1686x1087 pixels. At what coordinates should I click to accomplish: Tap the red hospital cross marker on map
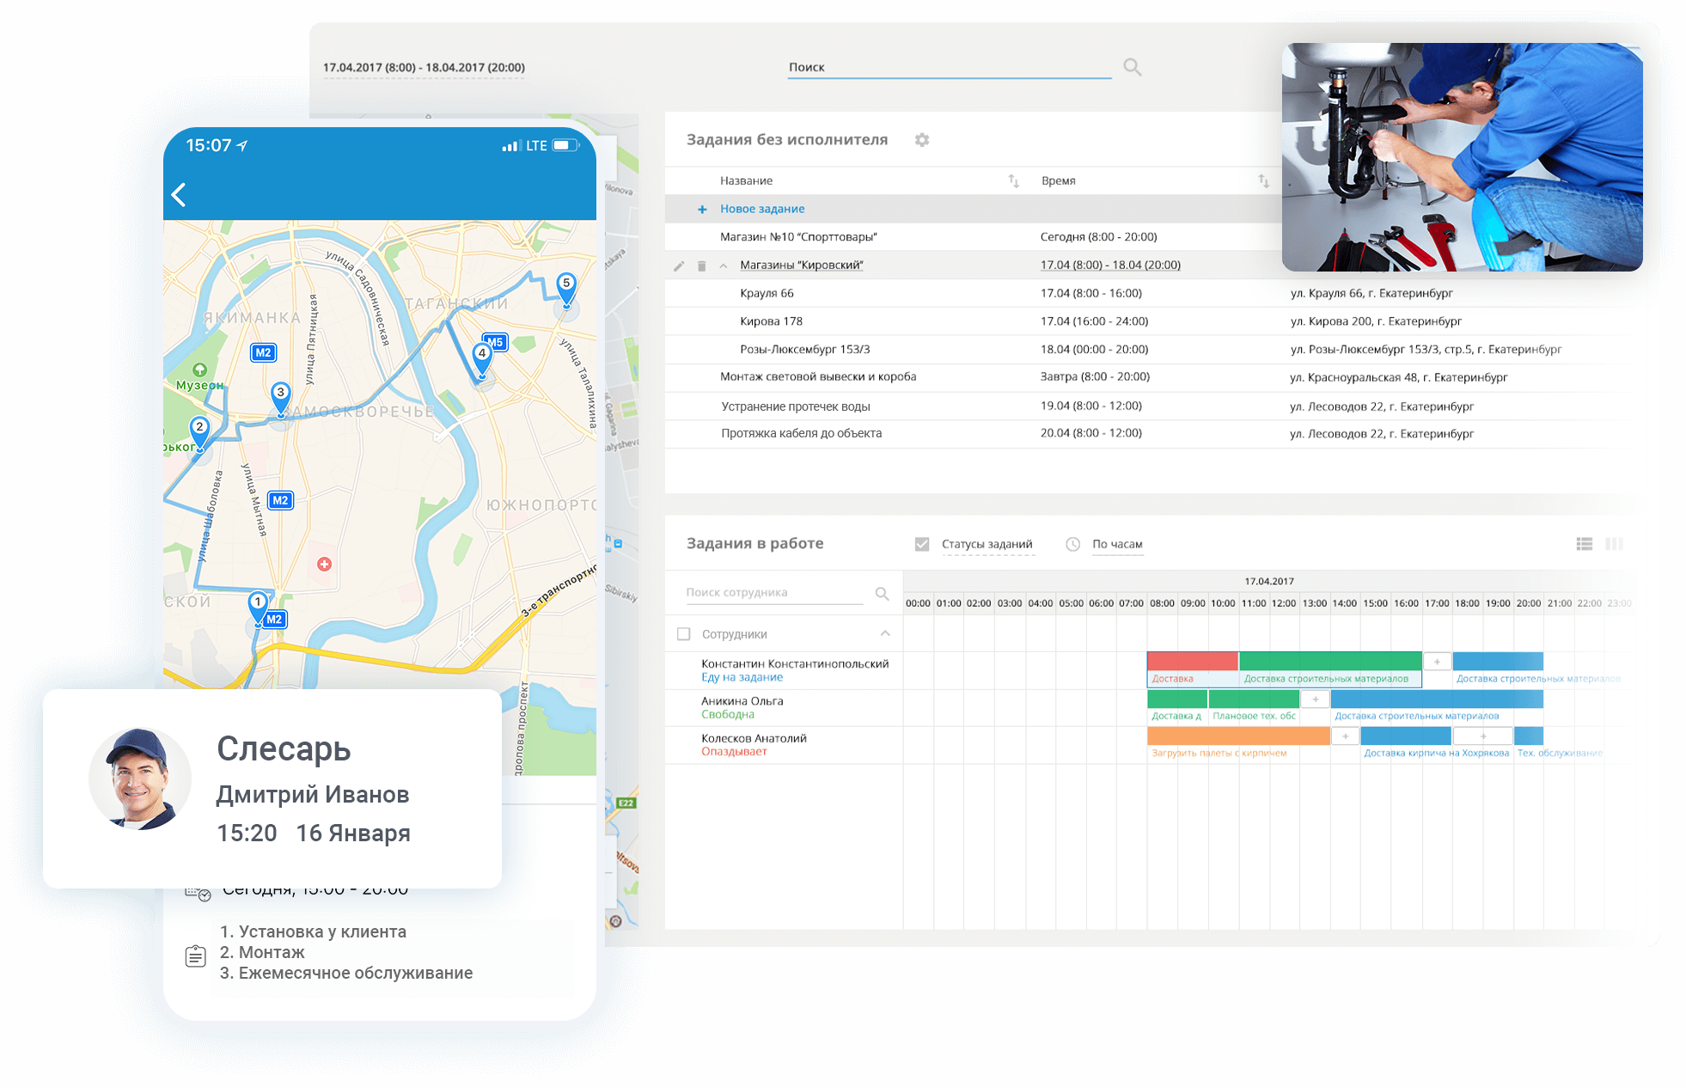click(x=324, y=565)
